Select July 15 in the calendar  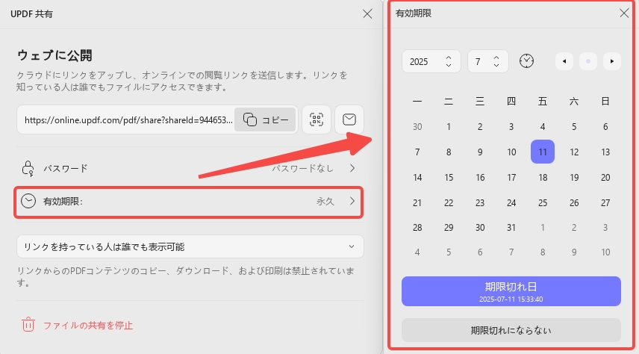pyautogui.click(x=449, y=178)
